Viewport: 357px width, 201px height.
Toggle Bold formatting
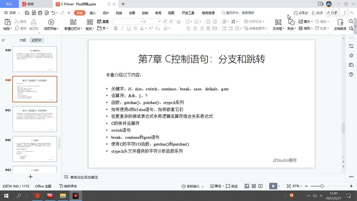tap(116, 28)
